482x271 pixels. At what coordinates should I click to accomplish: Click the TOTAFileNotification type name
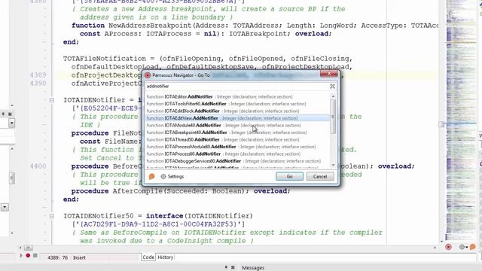click(105, 59)
